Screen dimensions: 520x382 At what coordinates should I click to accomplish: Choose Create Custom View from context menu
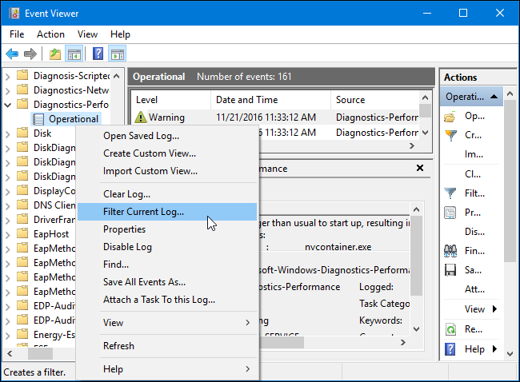pyautogui.click(x=167, y=153)
